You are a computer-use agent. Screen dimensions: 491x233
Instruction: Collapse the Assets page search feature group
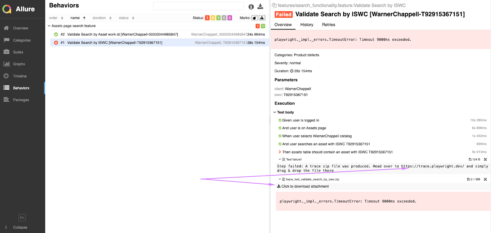click(49, 26)
